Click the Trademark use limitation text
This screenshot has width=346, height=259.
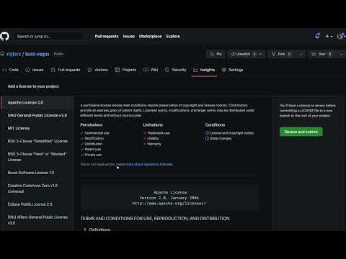tap(159, 133)
